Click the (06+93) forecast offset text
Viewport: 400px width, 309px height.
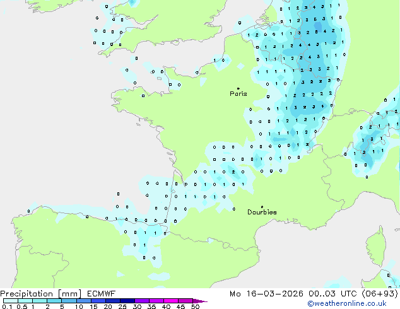[x=380, y=294]
